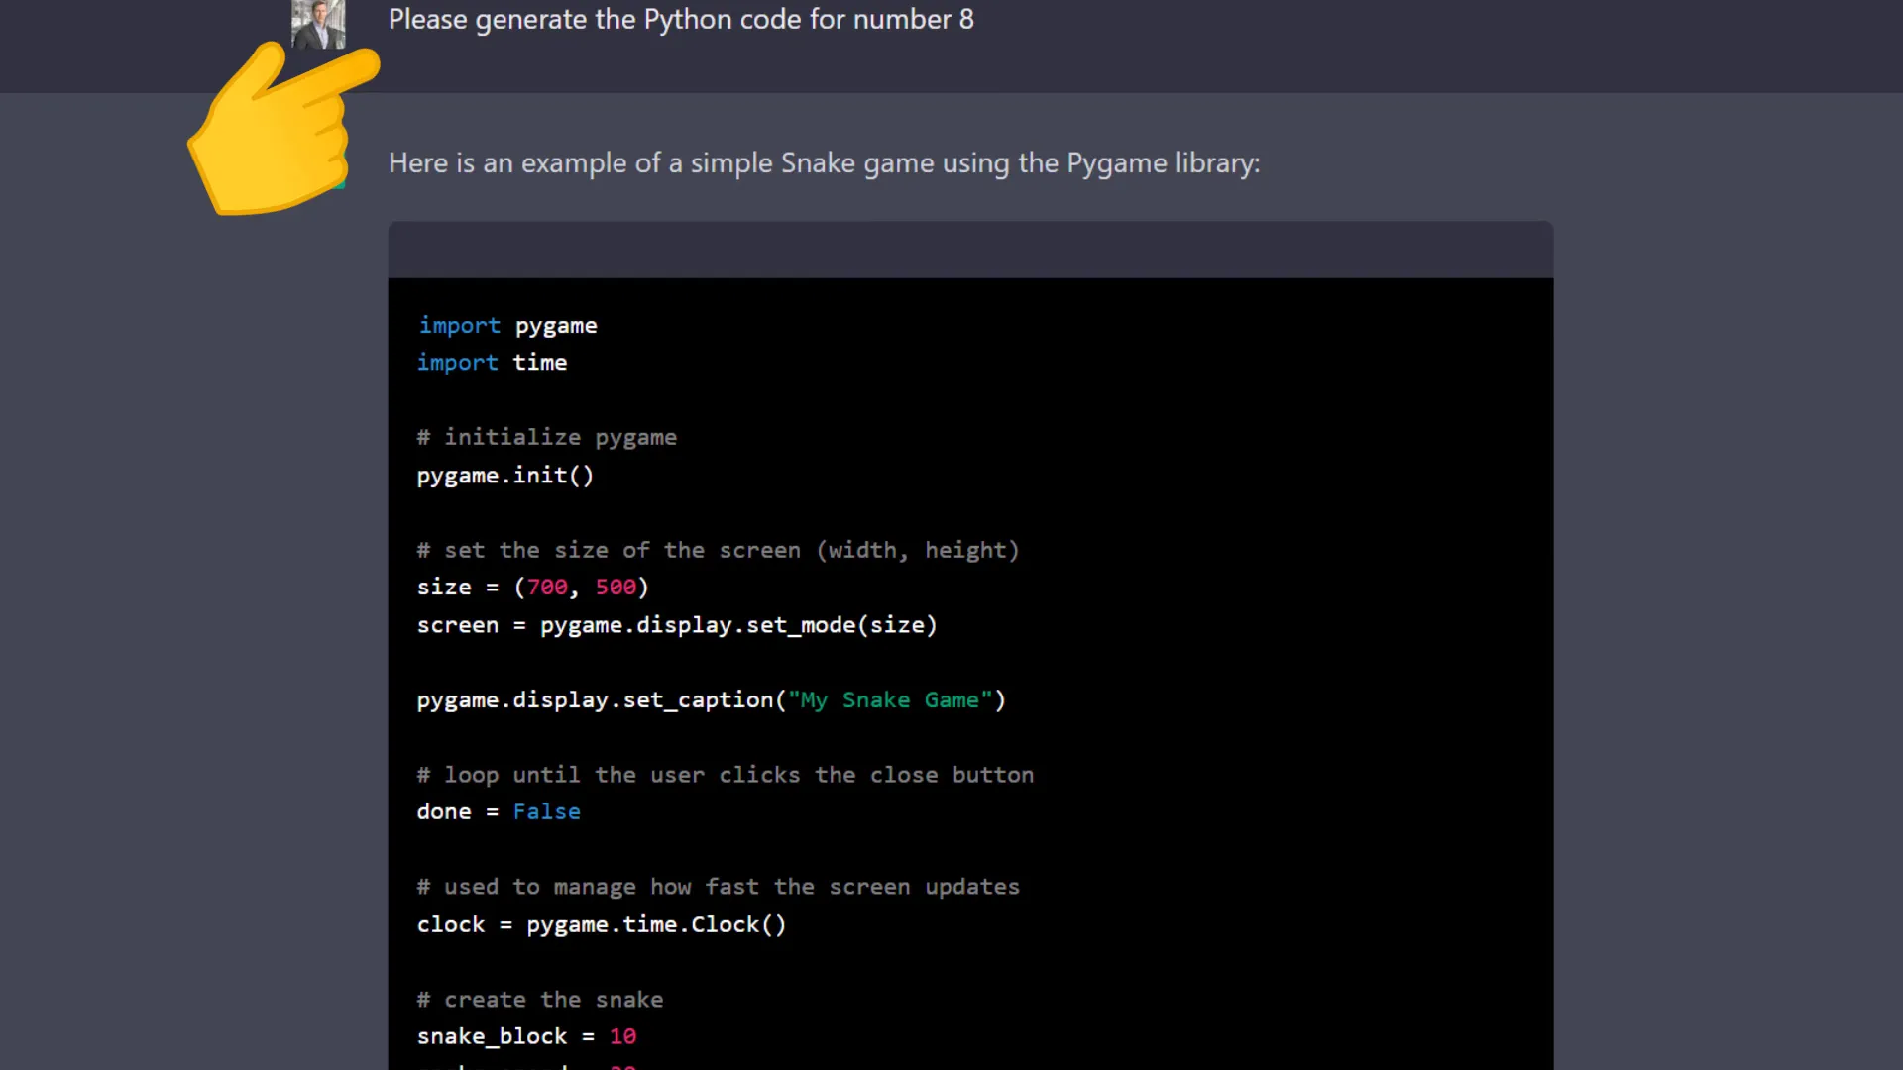Click the import time statement

pyautogui.click(x=492, y=363)
